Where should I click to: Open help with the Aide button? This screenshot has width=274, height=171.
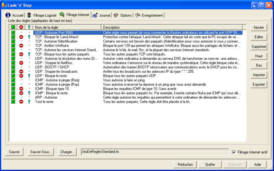point(258,164)
